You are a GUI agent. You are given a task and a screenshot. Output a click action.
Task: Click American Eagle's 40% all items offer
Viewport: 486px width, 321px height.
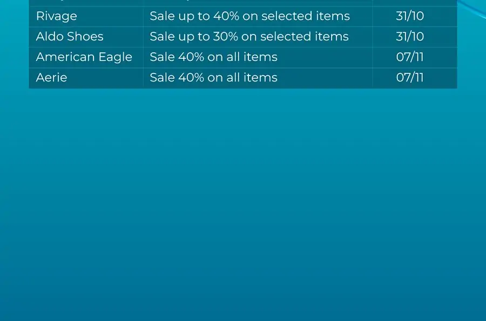pyautogui.click(x=213, y=57)
